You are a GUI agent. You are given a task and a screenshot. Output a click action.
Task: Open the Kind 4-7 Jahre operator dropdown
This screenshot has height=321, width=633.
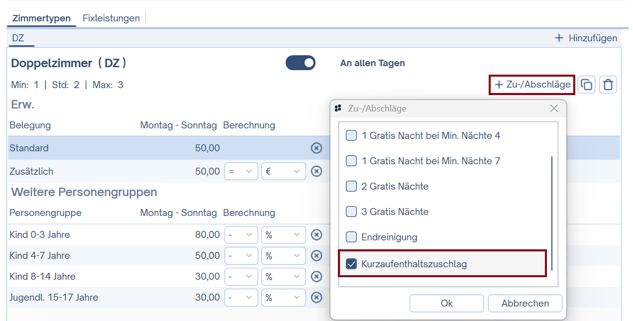tap(241, 256)
